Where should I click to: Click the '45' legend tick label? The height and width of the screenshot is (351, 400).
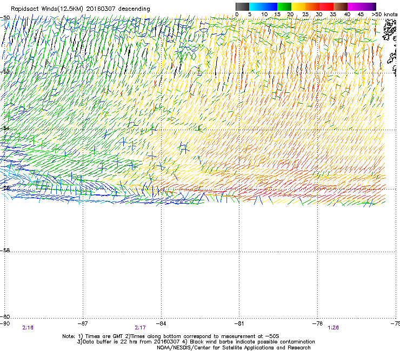(361, 15)
